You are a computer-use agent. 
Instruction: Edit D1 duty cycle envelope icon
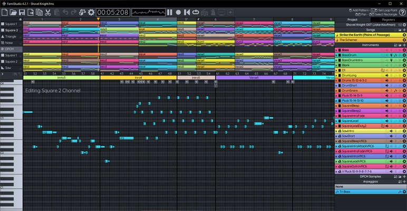[382, 70]
